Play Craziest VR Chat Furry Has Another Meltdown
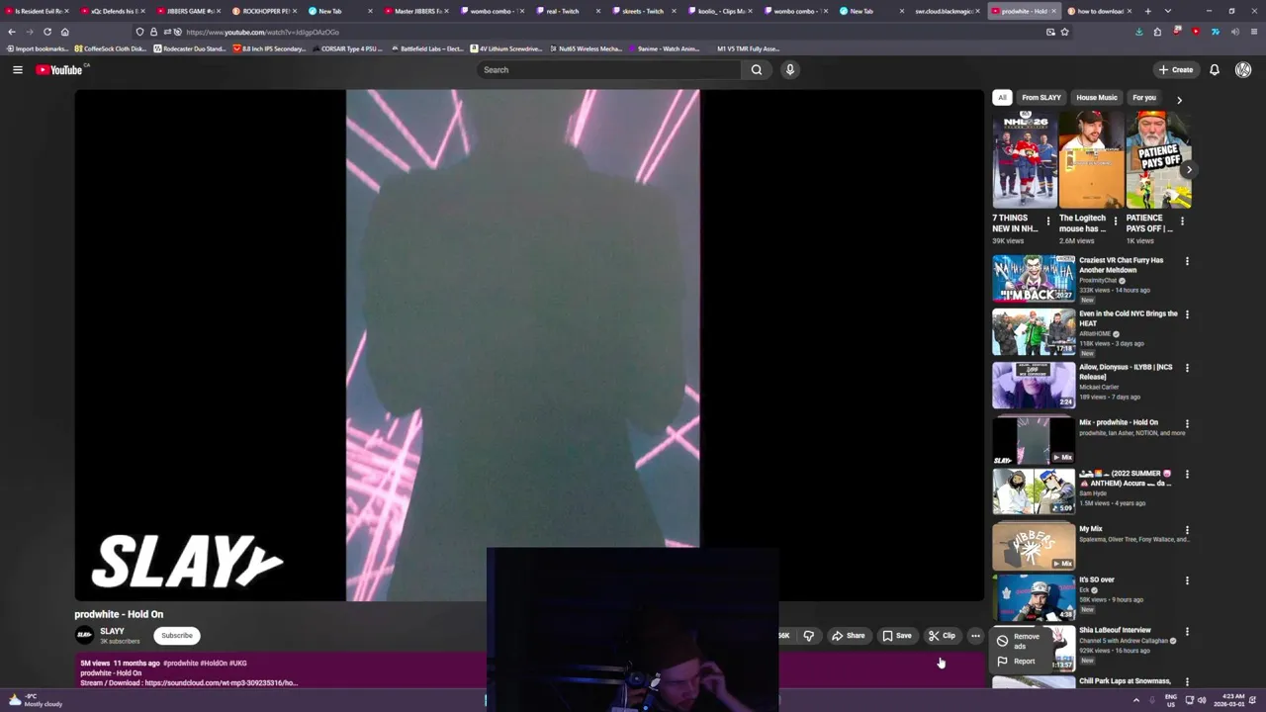Viewport: 1266px width, 712px height. [1034, 279]
